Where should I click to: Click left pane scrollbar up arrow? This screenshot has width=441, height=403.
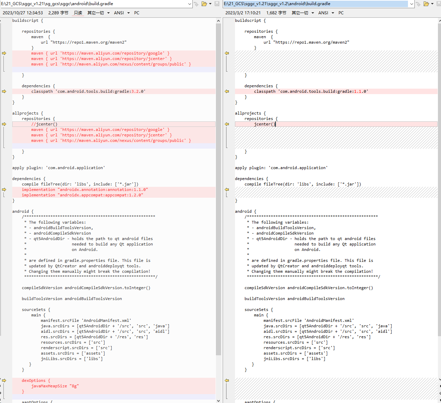click(x=218, y=21)
